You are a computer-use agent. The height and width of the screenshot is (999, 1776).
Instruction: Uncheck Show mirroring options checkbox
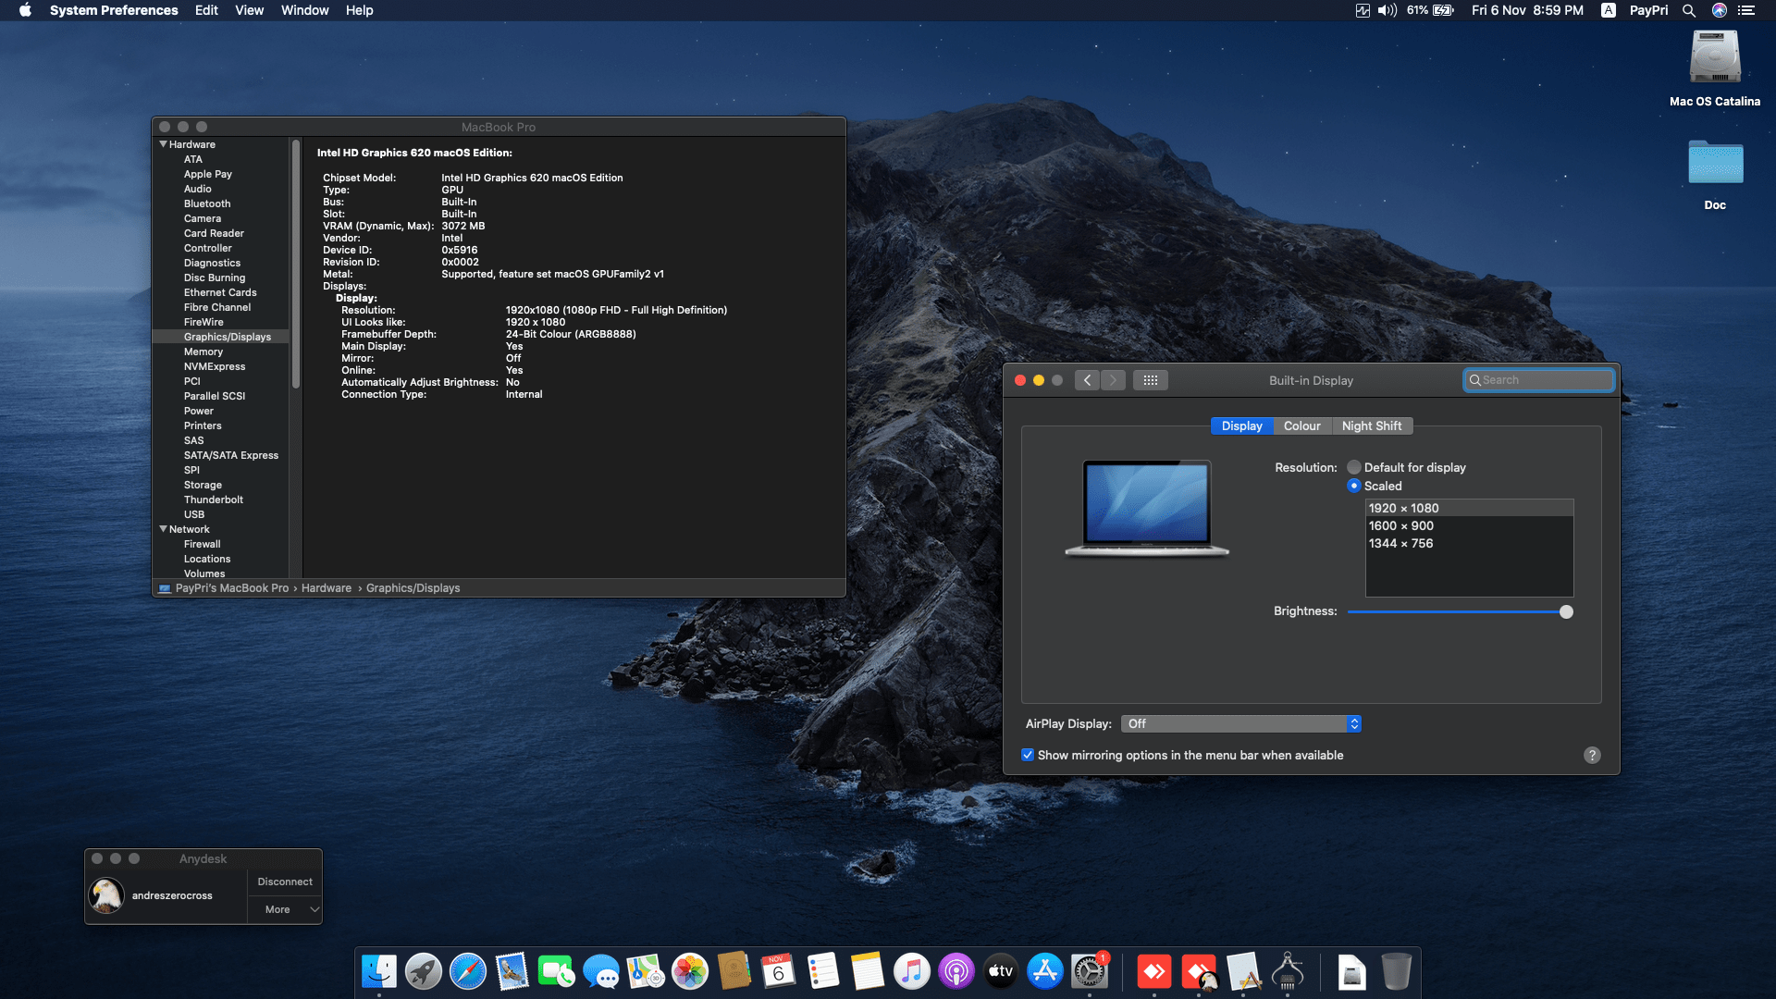[x=1028, y=755]
